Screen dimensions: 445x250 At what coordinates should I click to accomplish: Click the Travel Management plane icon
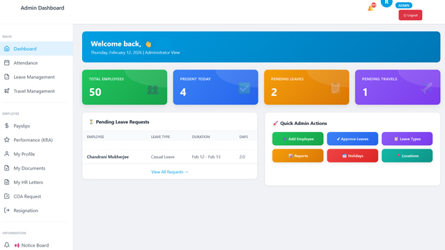pos(7,91)
